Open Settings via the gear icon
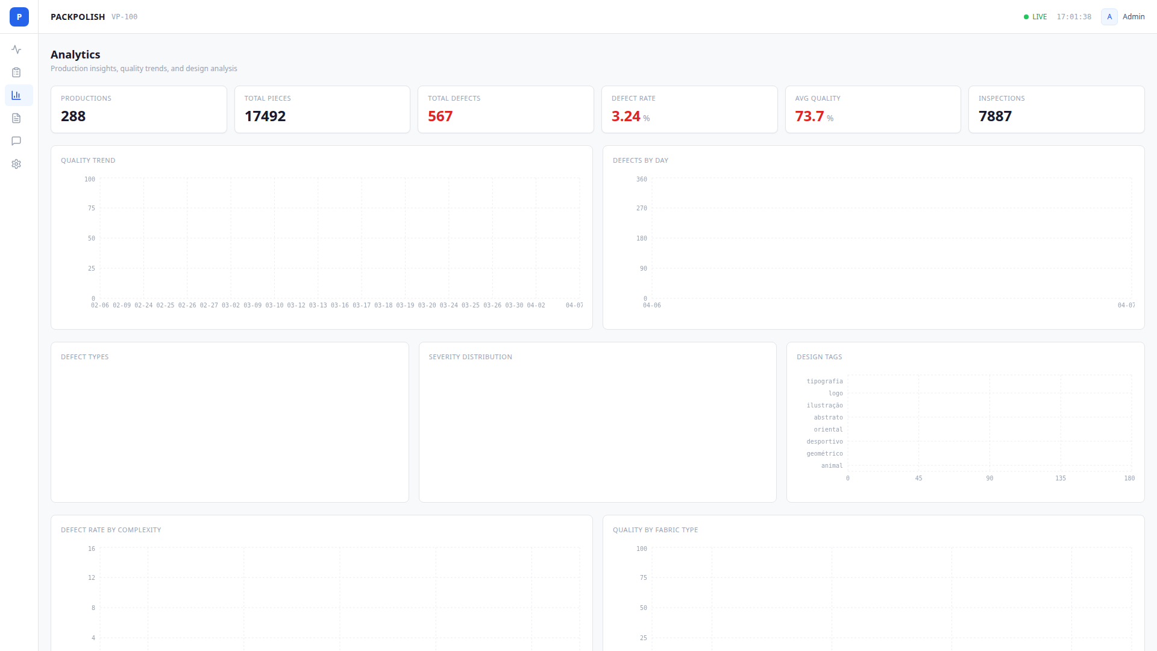The image size is (1157, 651). point(16,164)
